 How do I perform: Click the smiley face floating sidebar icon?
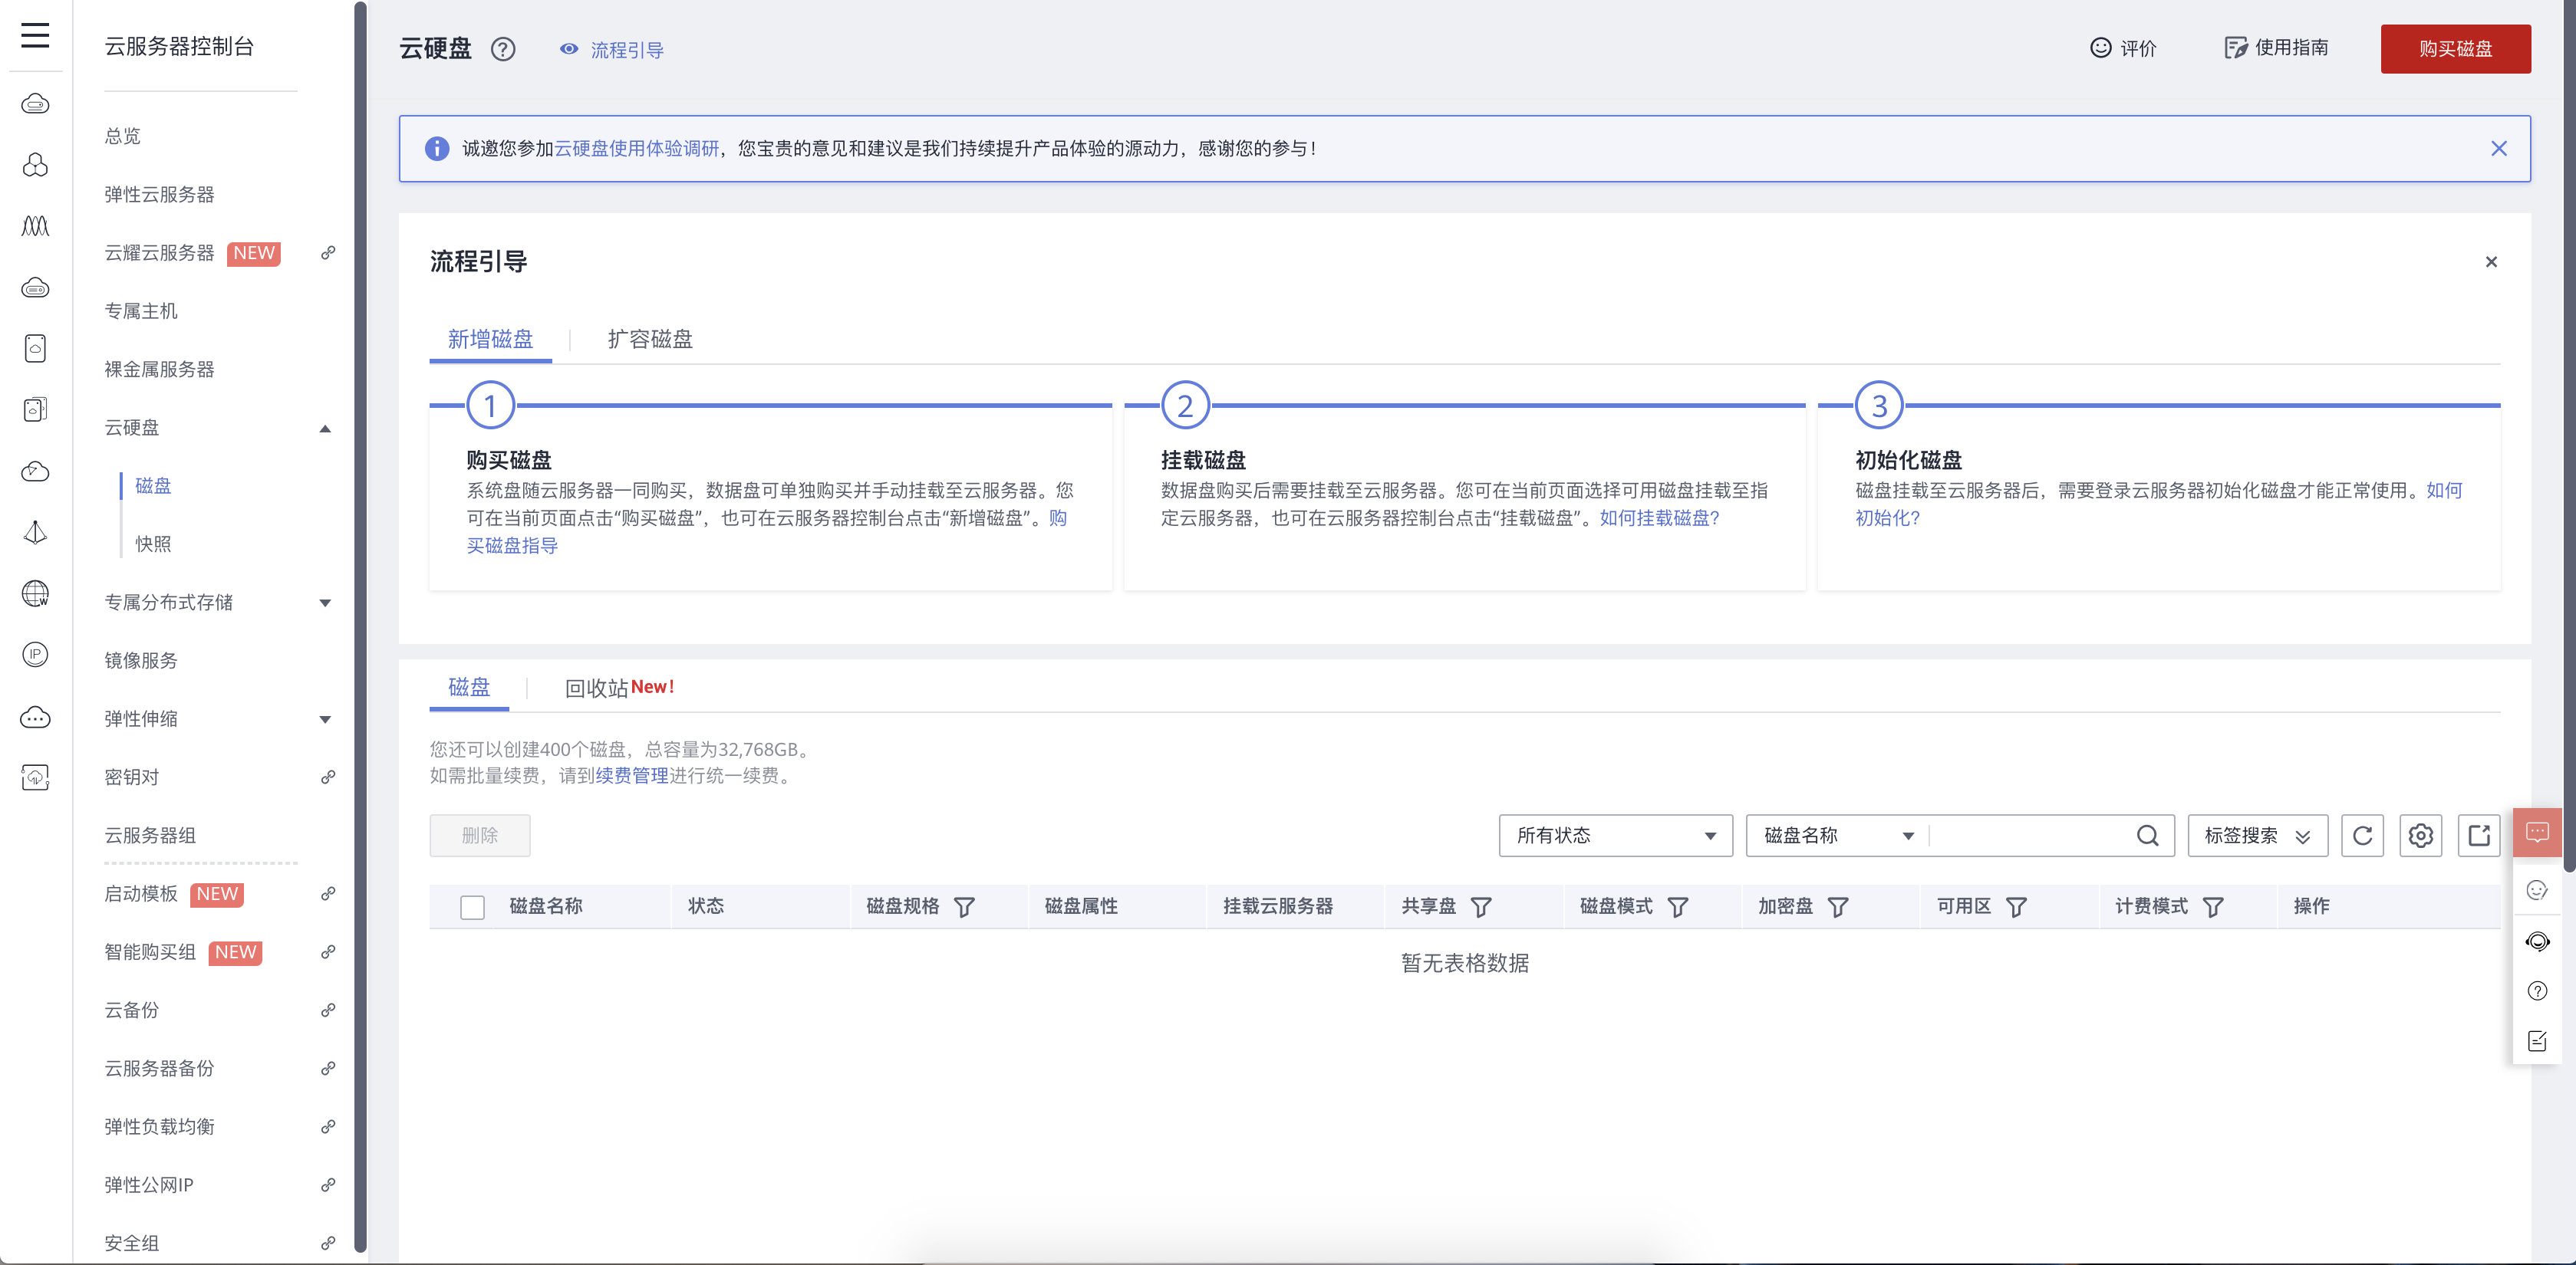click(x=2537, y=890)
